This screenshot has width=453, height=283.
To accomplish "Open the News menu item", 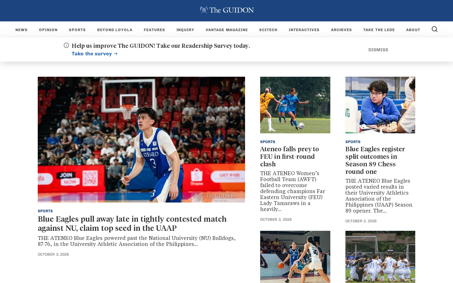I will point(21,30).
